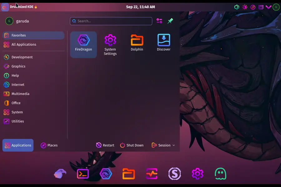This screenshot has height=187, width=281.
Task: Select the Favorites category
Action: tap(33, 35)
